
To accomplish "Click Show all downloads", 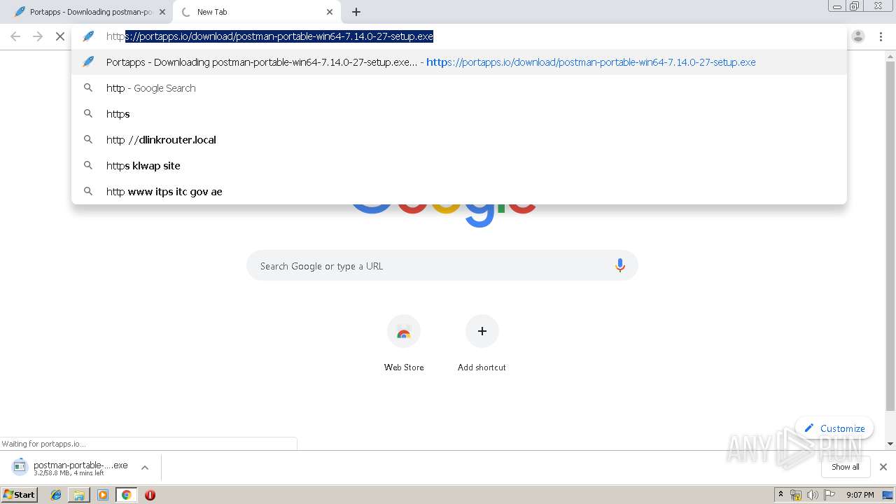I will 846,467.
